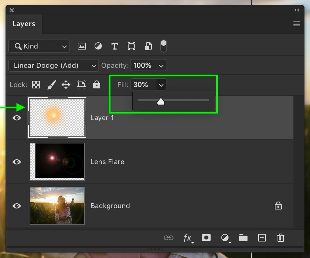This screenshot has height=258, width=310.
Task: Hide the Background layer eye
Action: (17, 206)
